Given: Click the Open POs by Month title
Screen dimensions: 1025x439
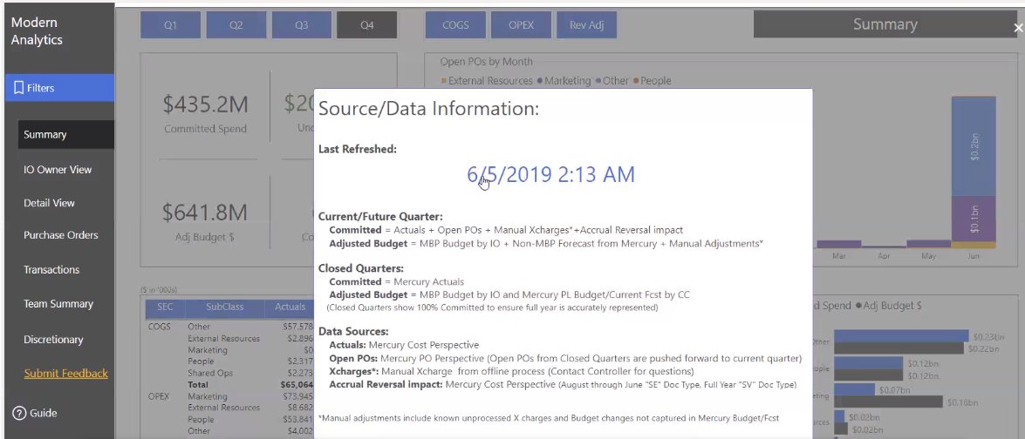Looking at the screenshot, I should (487, 62).
